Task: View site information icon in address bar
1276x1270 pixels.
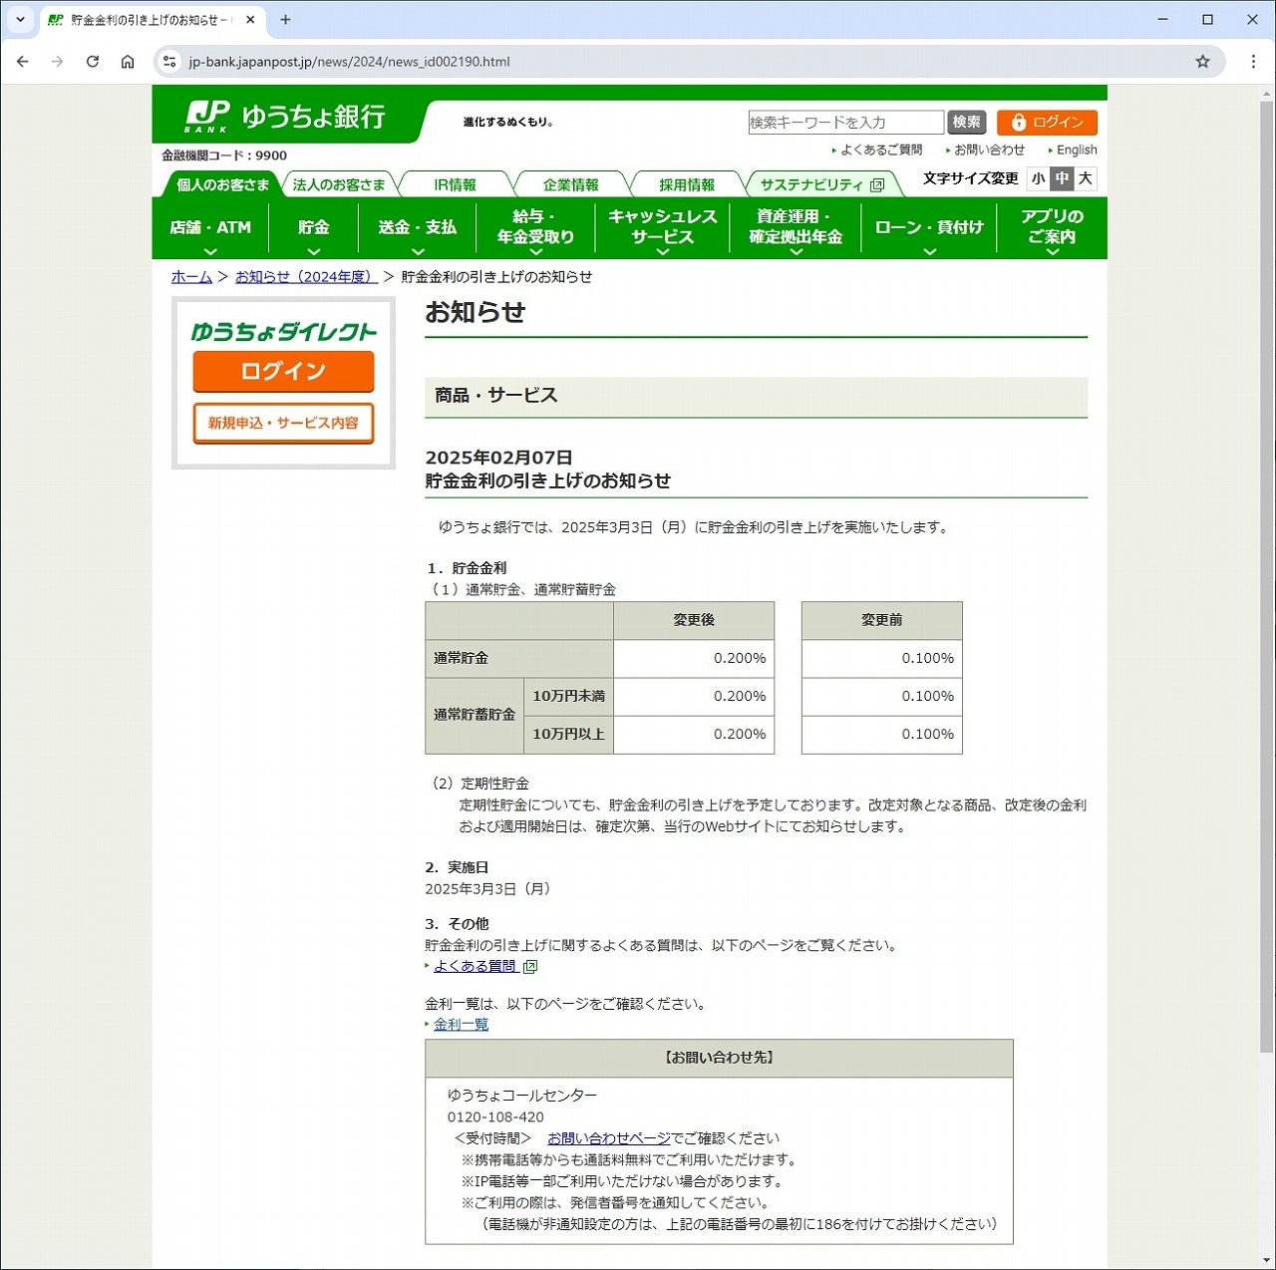Action: pos(169,61)
